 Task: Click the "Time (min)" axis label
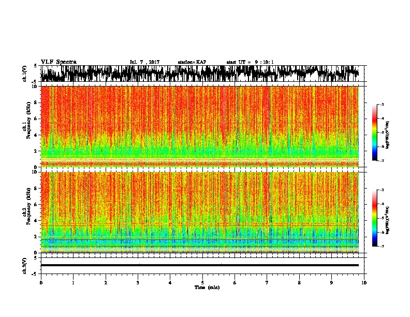click(x=207, y=287)
